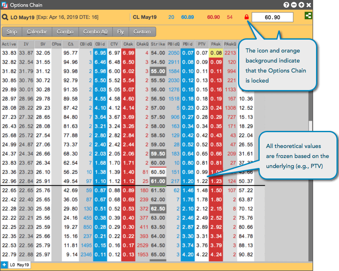Click the IV column header
The image size is (339, 271).
coord(26,44)
